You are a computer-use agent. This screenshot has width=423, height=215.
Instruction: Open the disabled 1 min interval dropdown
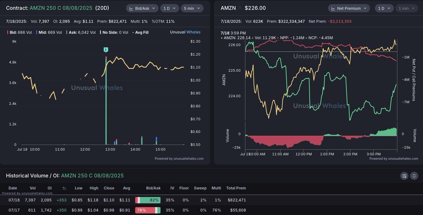click(x=406, y=8)
